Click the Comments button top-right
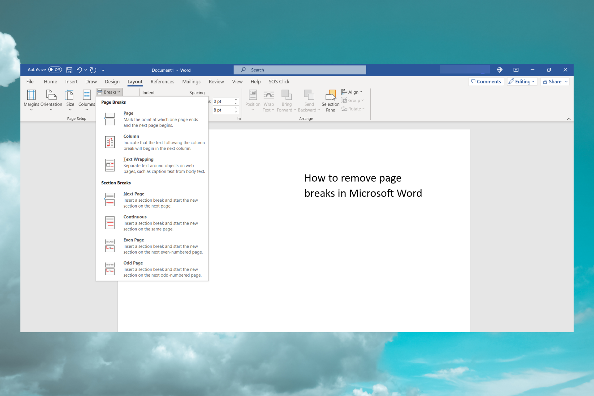This screenshot has height=396, width=594. click(486, 81)
